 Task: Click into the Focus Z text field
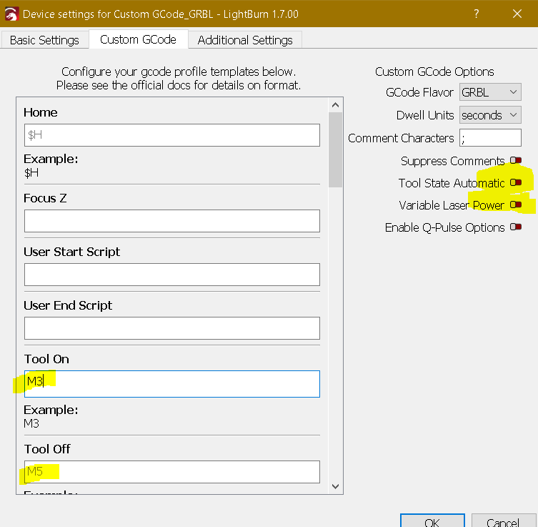[x=171, y=221]
